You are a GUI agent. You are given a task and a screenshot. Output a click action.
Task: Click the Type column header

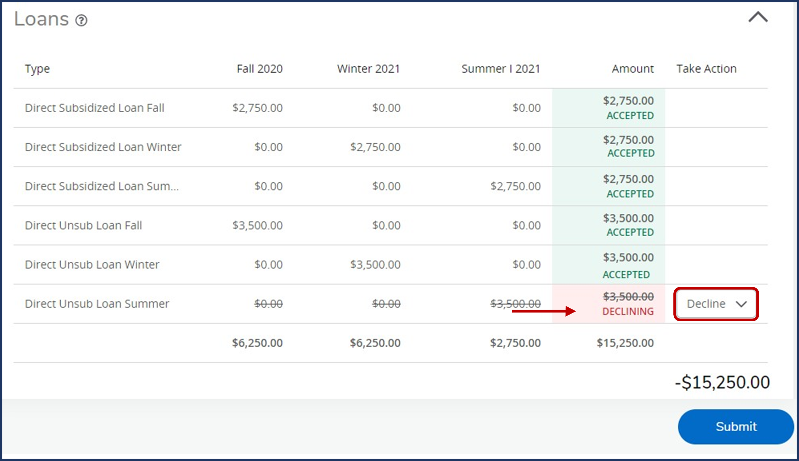pos(37,69)
